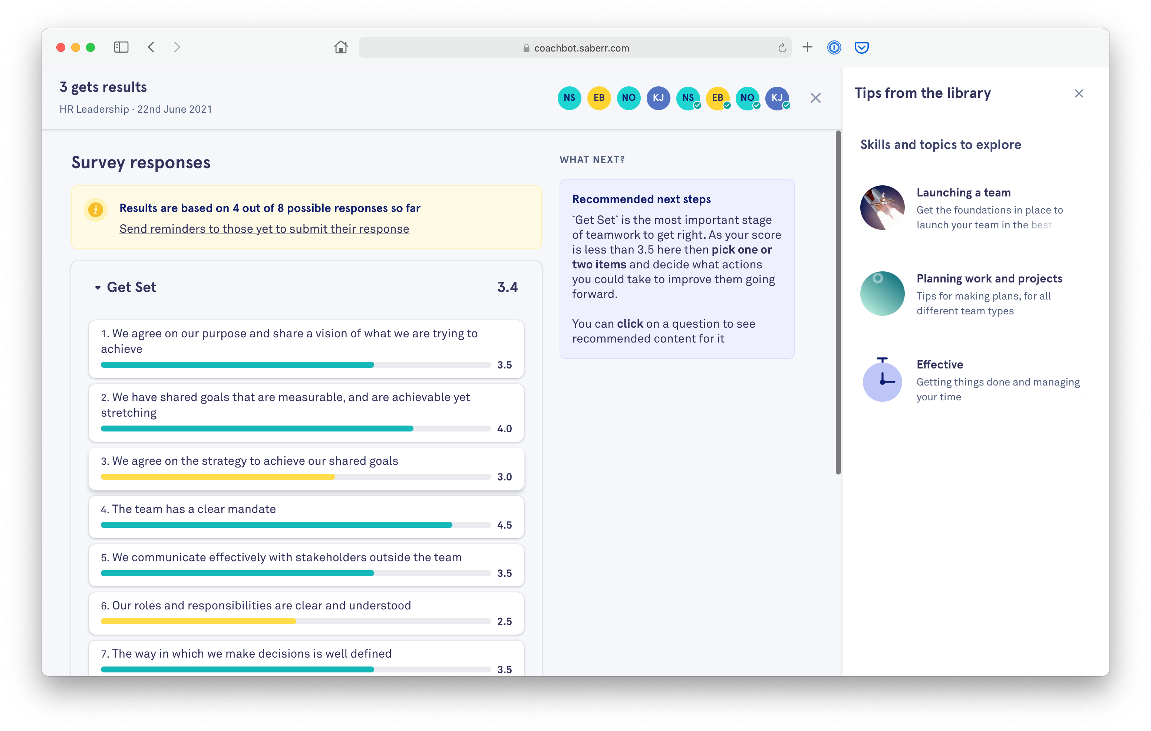1151x731 pixels.
Task: Click the Pocket extension icon
Action: click(861, 47)
